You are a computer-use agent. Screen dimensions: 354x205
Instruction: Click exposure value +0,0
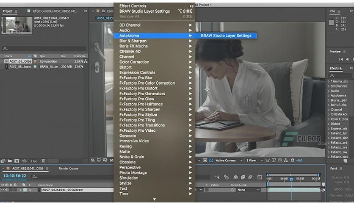click(x=299, y=161)
